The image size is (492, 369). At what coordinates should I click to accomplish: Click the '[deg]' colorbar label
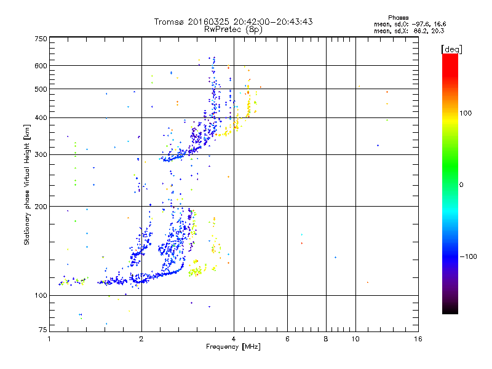point(451,49)
